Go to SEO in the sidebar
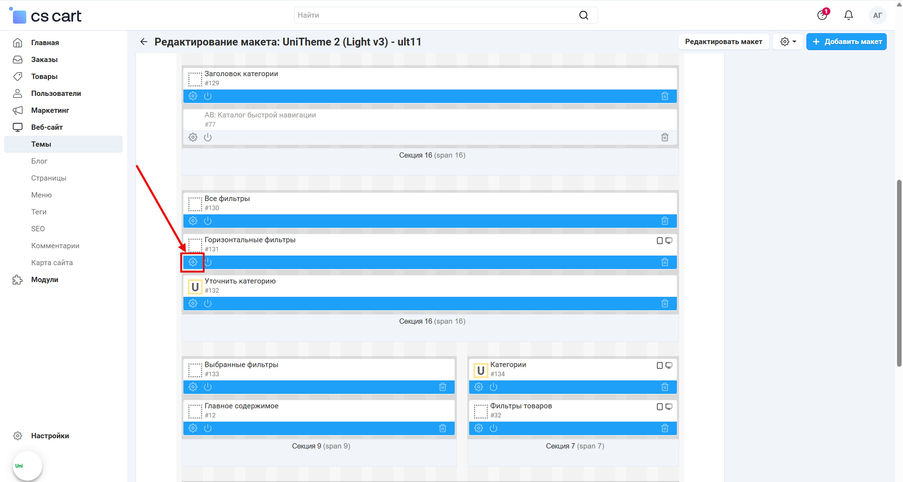The width and height of the screenshot is (903, 482). pos(38,229)
